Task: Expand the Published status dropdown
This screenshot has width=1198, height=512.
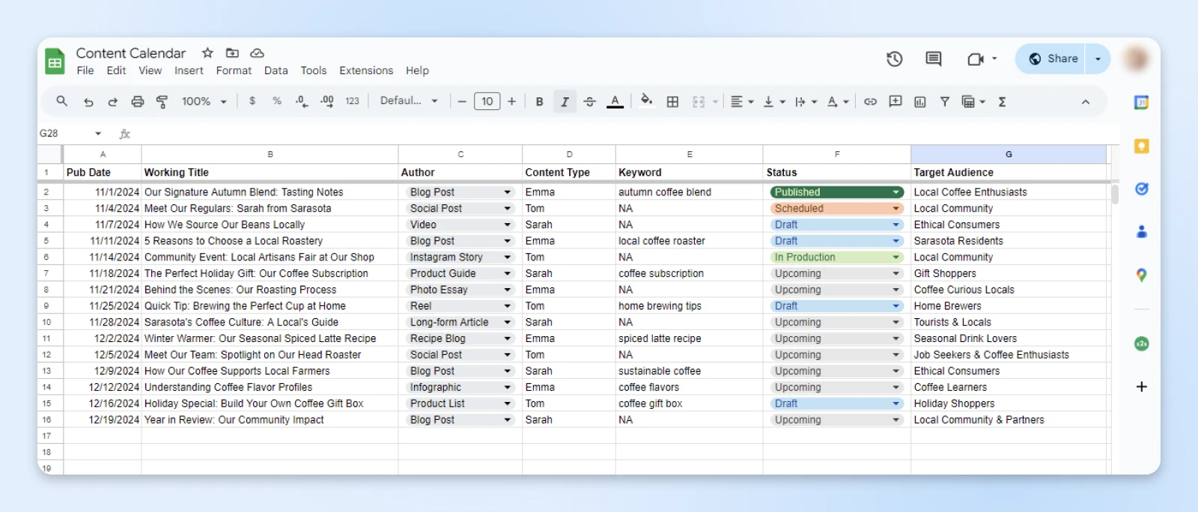Action: [x=896, y=192]
